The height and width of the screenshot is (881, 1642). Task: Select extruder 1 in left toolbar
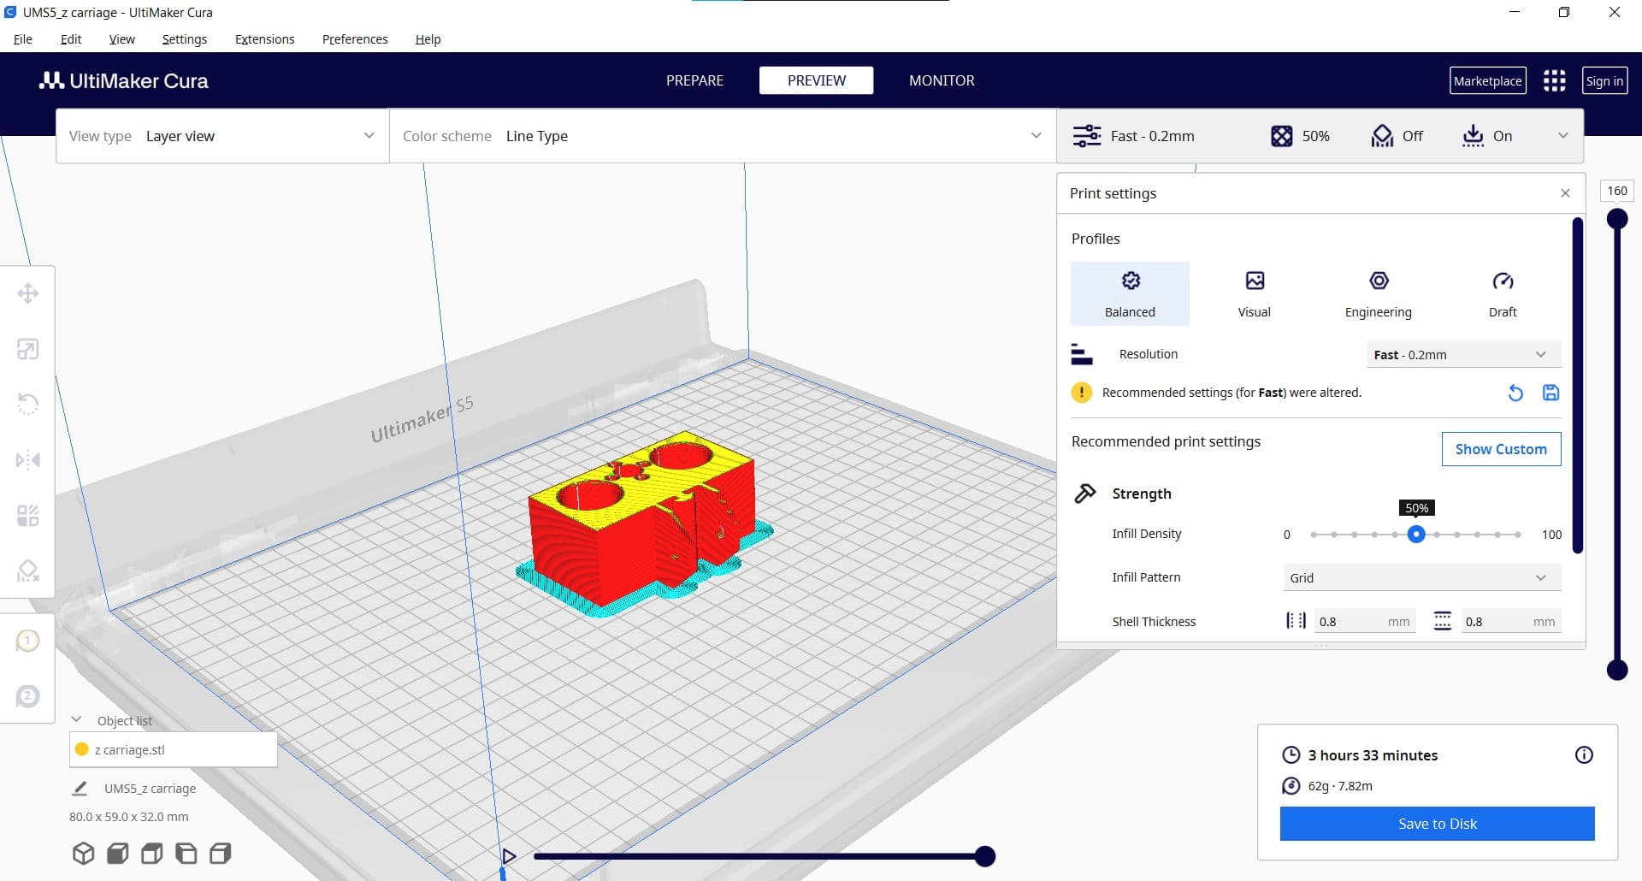[27, 641]
